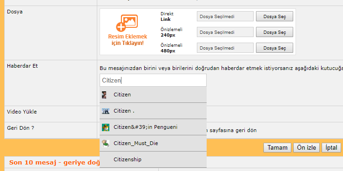Click the penguin avatar with sunglasses

pyautogui.click(x=106, y=127)
